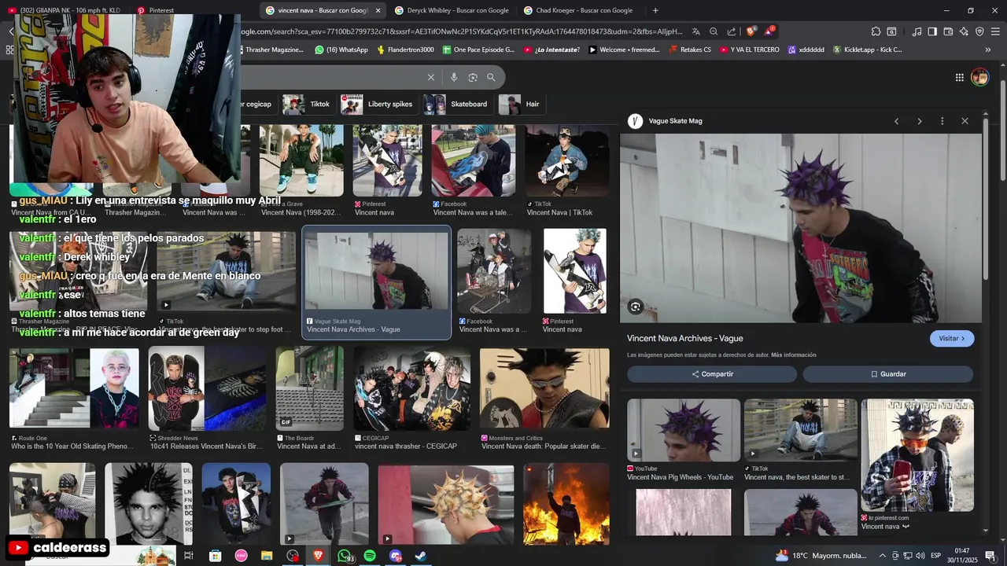The image size is (1007, 566).
Task: Open the Vincent Nava Plg Wheels YouTube thumbnail
Action: coord(684,430)
